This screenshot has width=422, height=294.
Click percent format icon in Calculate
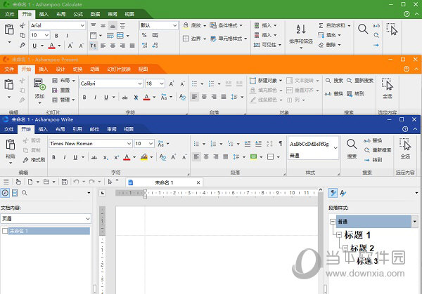(144, 35)
